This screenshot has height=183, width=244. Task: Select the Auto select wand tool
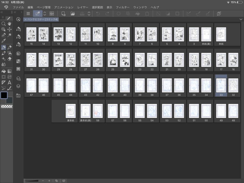9,35
